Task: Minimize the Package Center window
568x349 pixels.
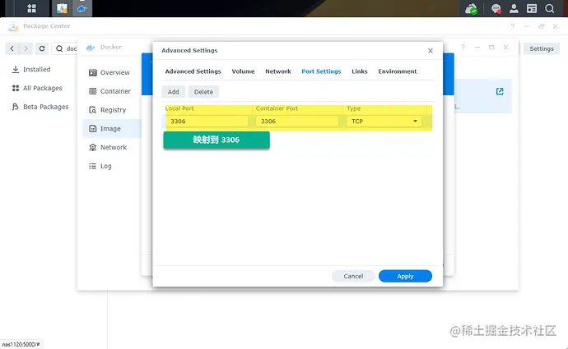Action: point(527,26)
